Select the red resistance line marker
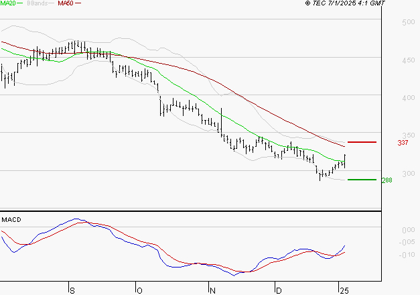The height and width of the screenshot is (295, 420). pyautogui.click(x=362, y=142)
